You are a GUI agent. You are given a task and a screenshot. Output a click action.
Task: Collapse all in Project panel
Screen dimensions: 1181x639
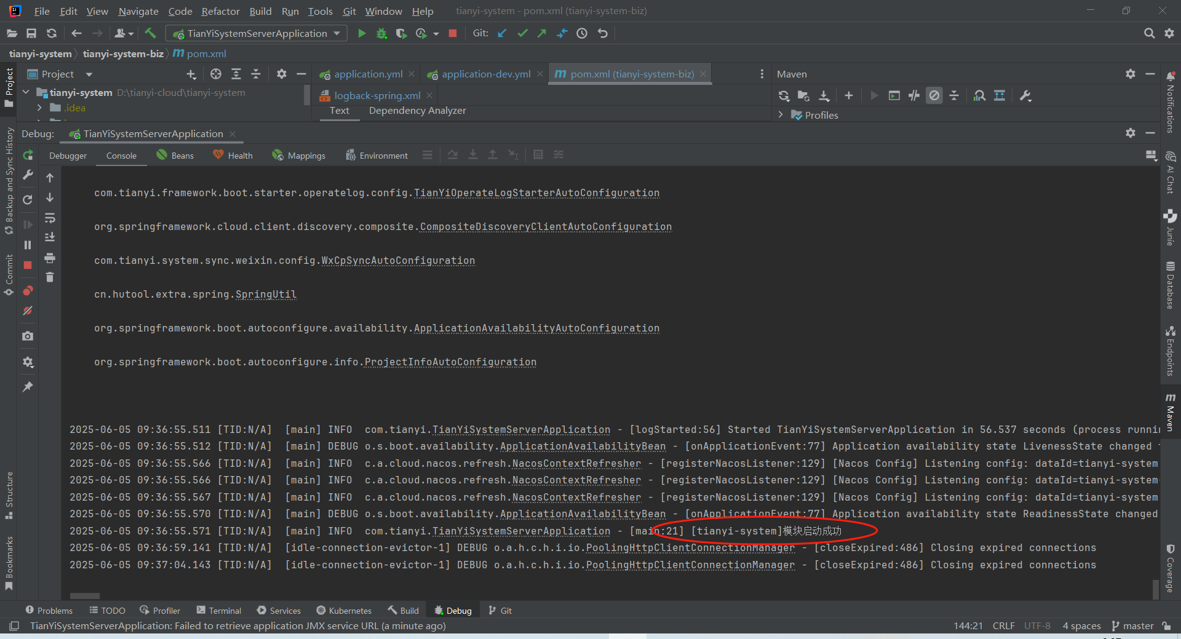coord(256,74)
